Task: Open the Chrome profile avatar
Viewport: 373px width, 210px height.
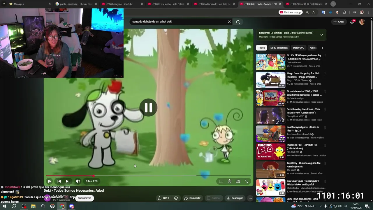Action: point(362,12)
